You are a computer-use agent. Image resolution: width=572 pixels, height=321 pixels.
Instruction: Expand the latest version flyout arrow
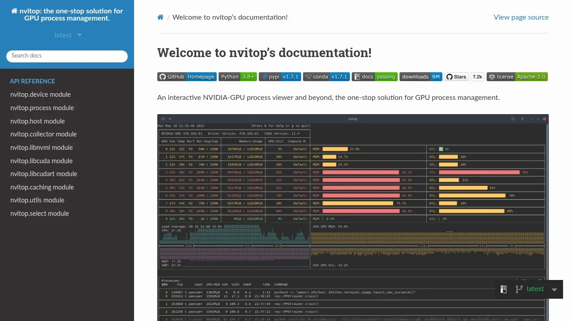[x=555, y=290]
